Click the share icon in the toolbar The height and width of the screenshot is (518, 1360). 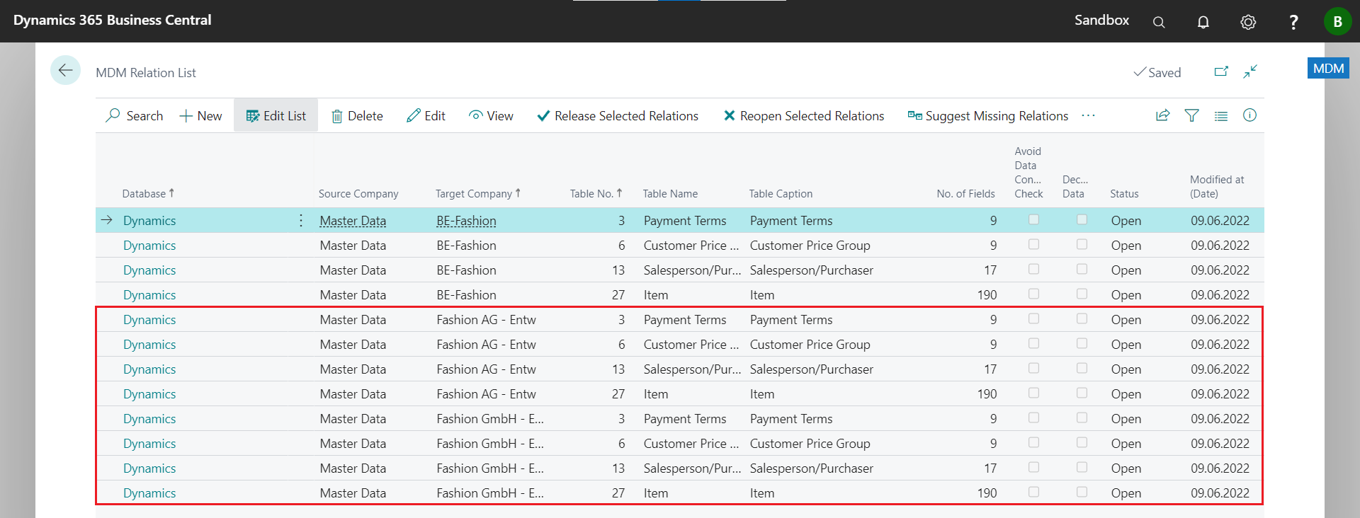point(1162,115)
